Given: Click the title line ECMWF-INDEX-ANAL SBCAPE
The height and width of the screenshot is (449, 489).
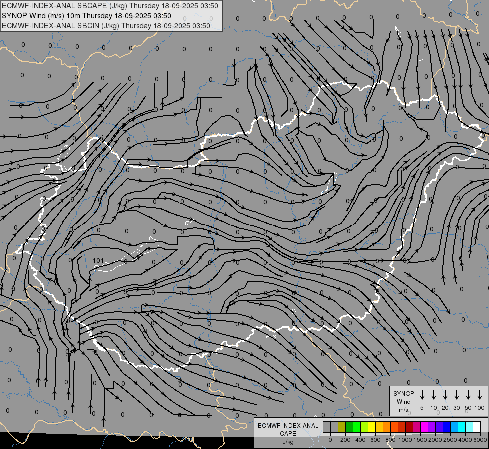Looking at the screenshot, I should (110, 6).
